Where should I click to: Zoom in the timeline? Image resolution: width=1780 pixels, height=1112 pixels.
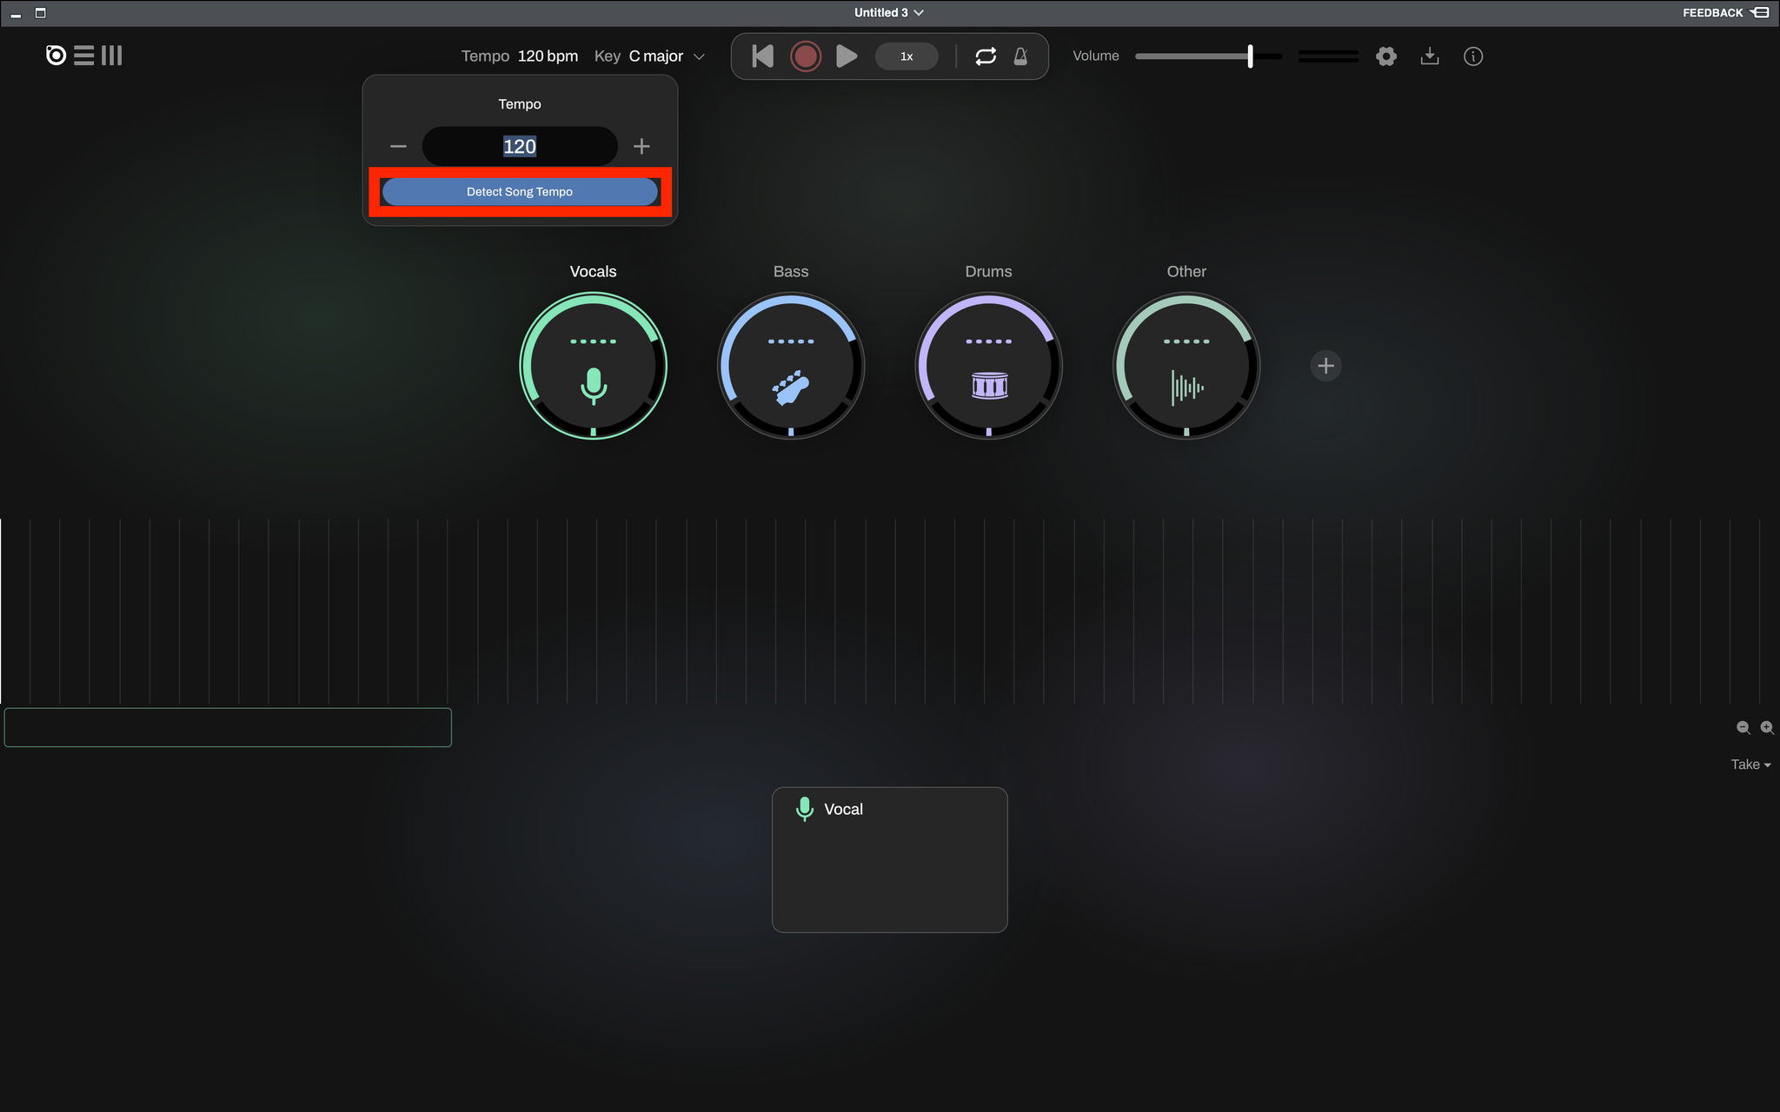pyautogui.click(x=1767, y=728)
